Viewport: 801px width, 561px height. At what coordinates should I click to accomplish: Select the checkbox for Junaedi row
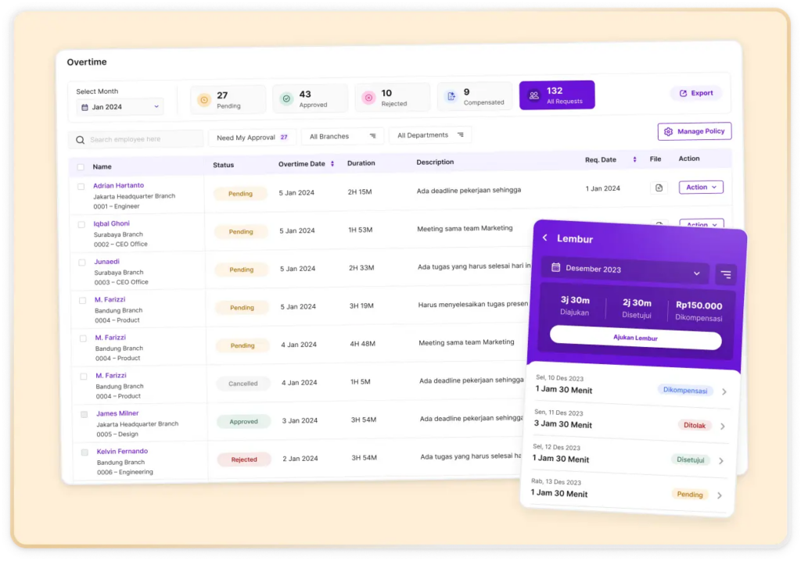[81, 263]
